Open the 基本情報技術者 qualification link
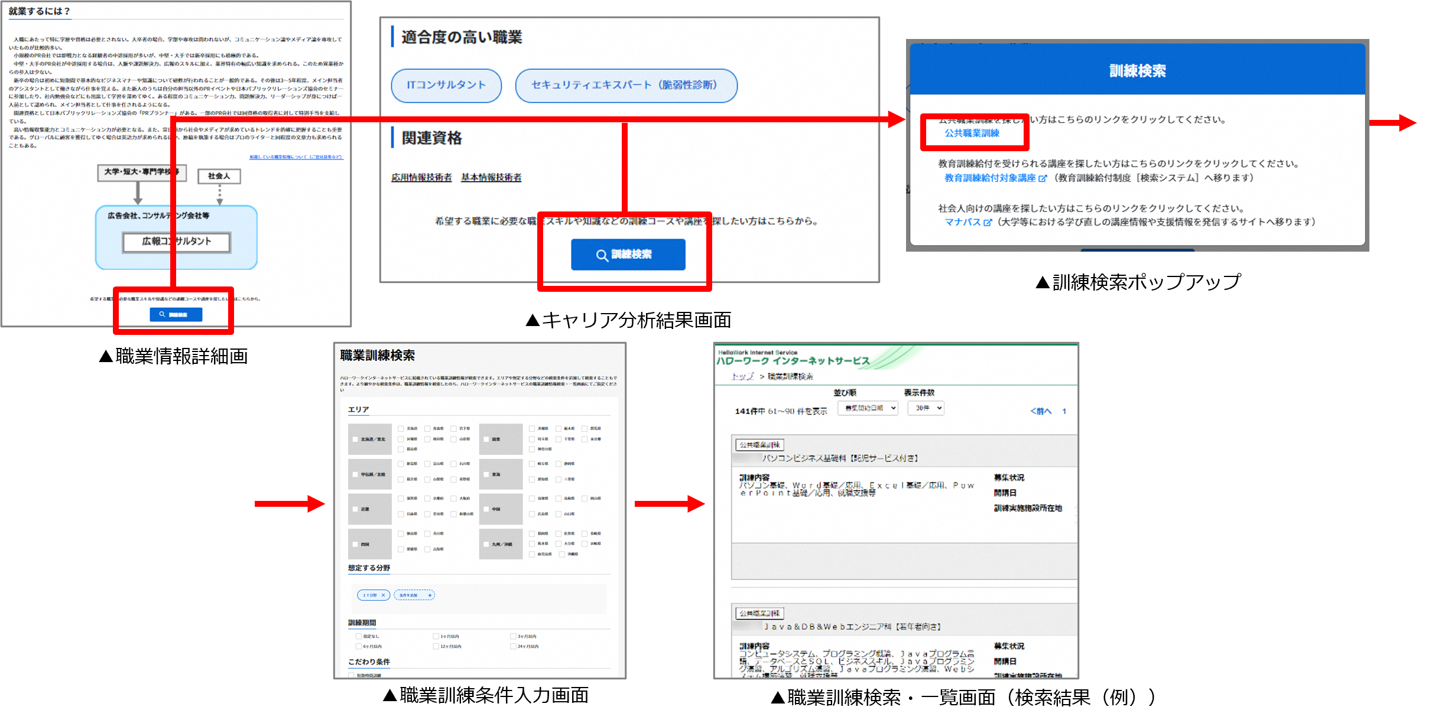Screen dimensions: 1435x723 point(491,177)
